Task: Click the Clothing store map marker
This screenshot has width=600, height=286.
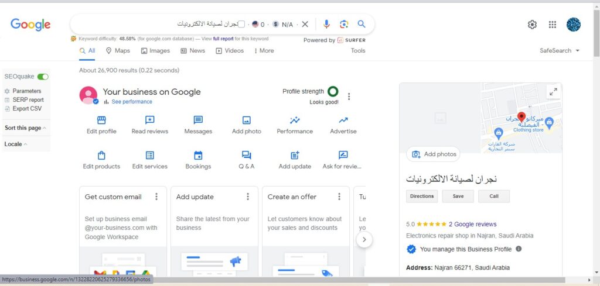Action: coord(549,123)
